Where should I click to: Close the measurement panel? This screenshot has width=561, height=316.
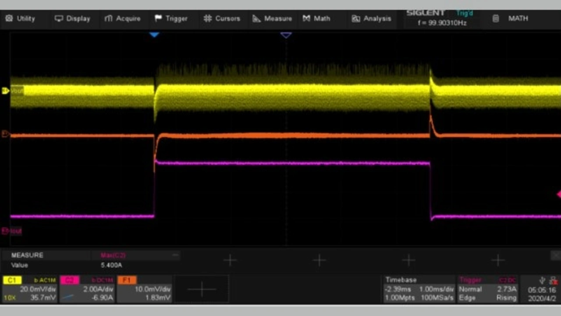tap(555, 255)
